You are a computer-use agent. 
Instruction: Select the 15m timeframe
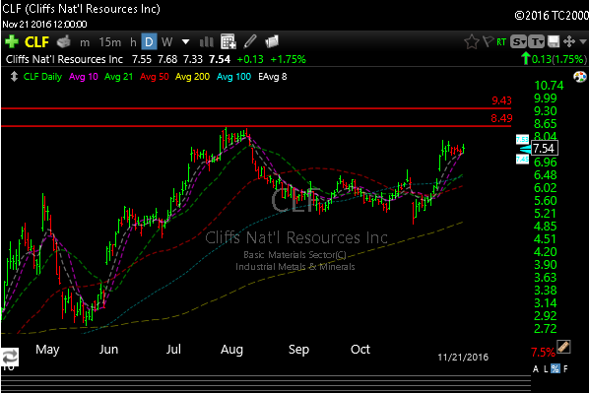(110, 42)
